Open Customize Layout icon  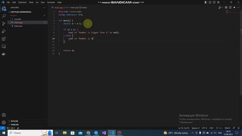218,2
